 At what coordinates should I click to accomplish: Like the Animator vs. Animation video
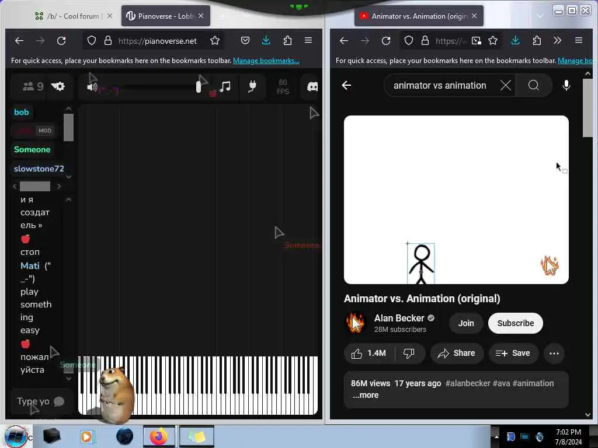(368, 353)
